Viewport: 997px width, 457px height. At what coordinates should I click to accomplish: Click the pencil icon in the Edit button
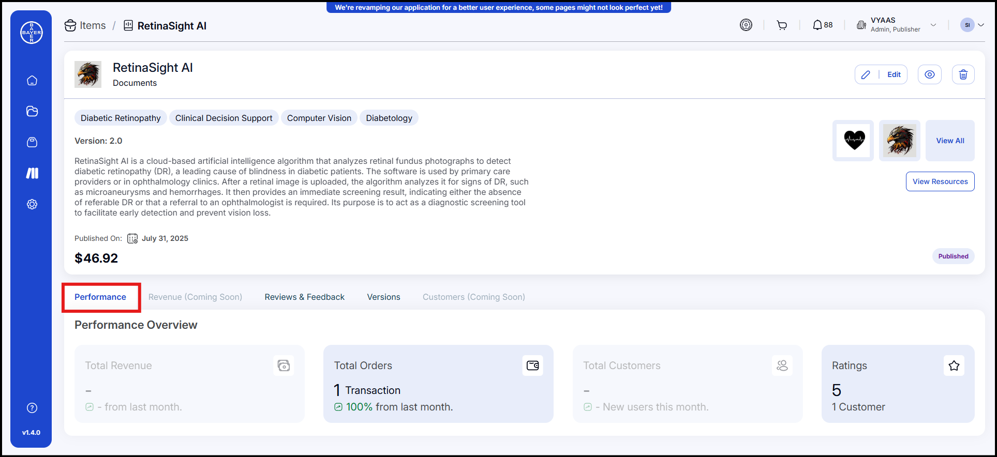tap(866, 74)
